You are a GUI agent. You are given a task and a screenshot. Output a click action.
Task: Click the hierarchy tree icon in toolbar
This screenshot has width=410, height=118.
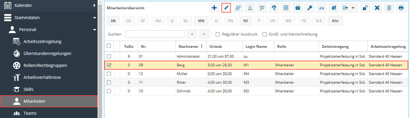pos(250,8)
